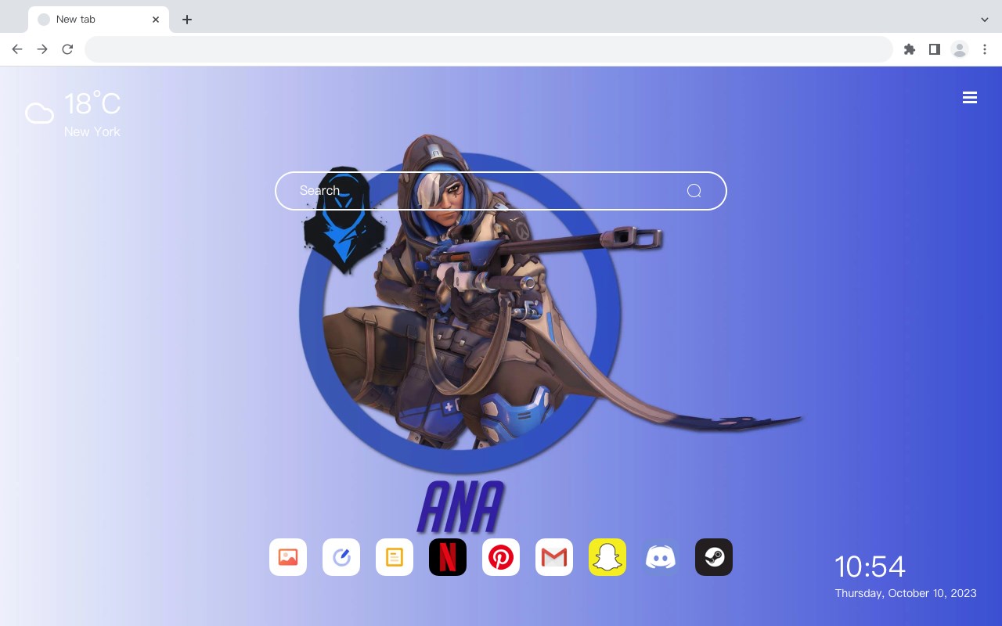The width and height of the screenshot is (1002, 626).
Task: Close the New tab tab
Action: (x=156, y=20)
